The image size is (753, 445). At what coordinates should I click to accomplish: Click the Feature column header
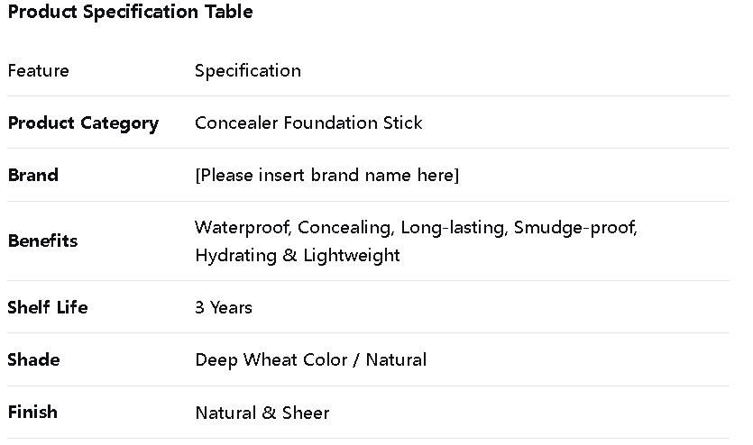click(x=39, y=70)
